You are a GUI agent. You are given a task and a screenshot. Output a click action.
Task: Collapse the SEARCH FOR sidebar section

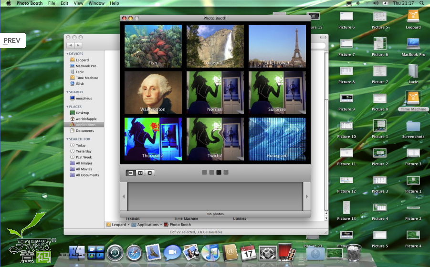coord(67,139)
